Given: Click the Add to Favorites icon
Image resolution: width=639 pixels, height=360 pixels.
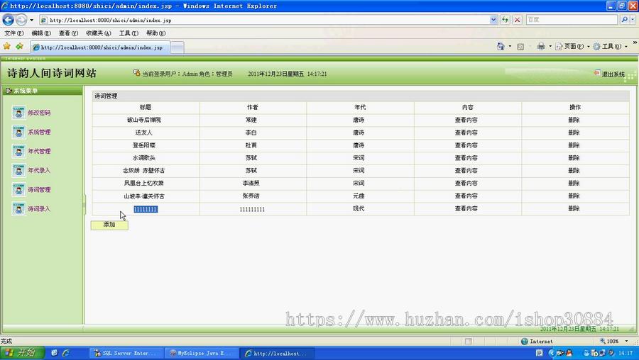Looking at the screenshot, I should click(19, 46).
